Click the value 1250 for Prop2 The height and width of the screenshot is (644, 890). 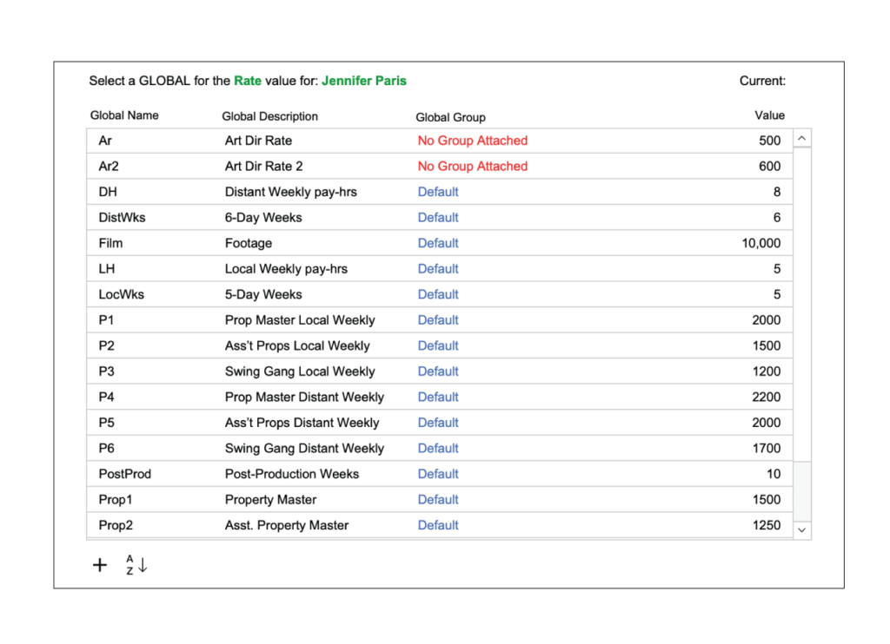point(767,525)
